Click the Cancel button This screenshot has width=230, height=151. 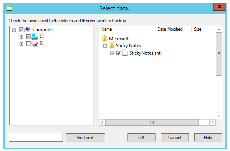click(175, 137)
